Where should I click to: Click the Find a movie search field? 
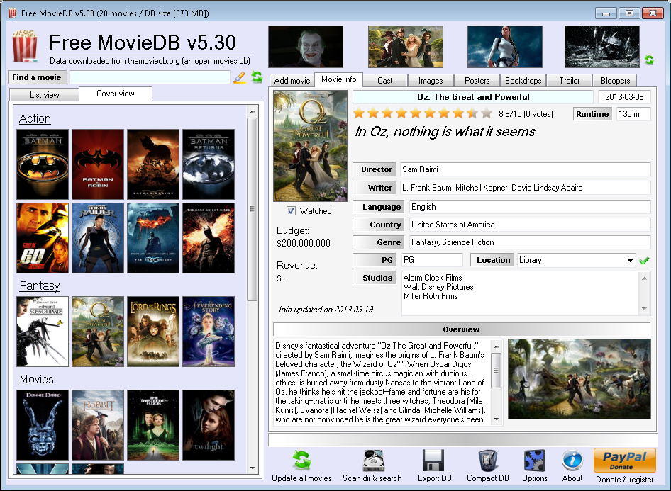coord(150,77)
